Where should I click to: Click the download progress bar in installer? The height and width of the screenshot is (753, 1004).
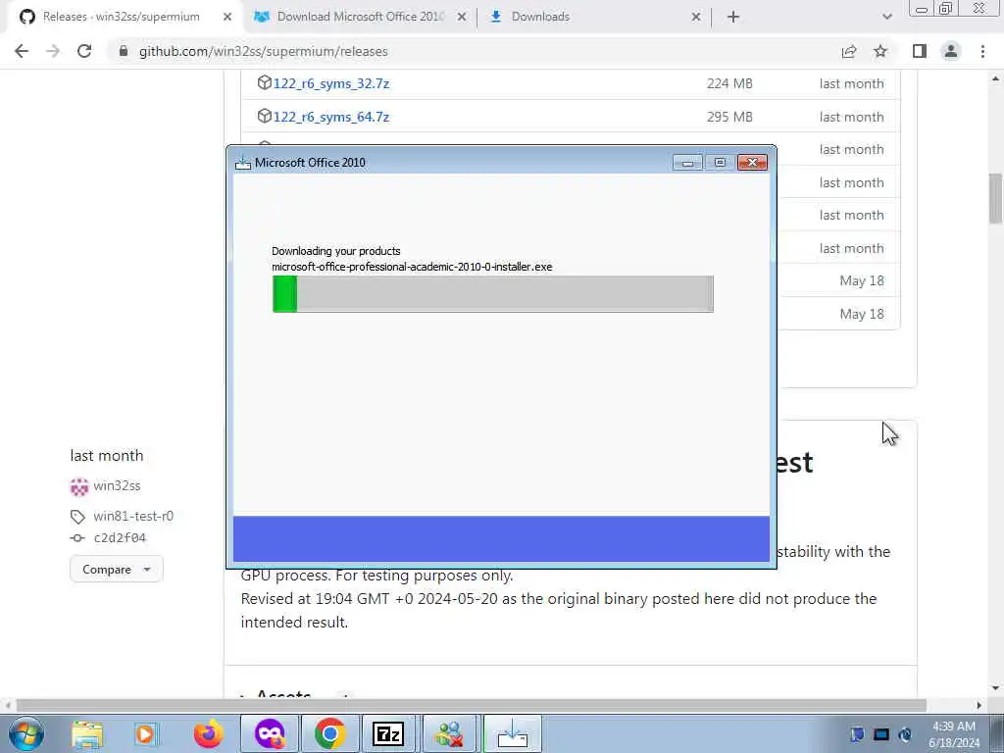pyautogui.click(x=492, y=294)
